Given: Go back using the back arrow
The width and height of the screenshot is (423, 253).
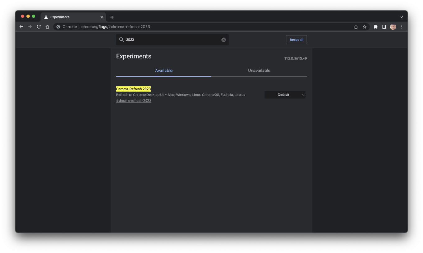Looking at the screenshot, I should click(x=21, y=27).
